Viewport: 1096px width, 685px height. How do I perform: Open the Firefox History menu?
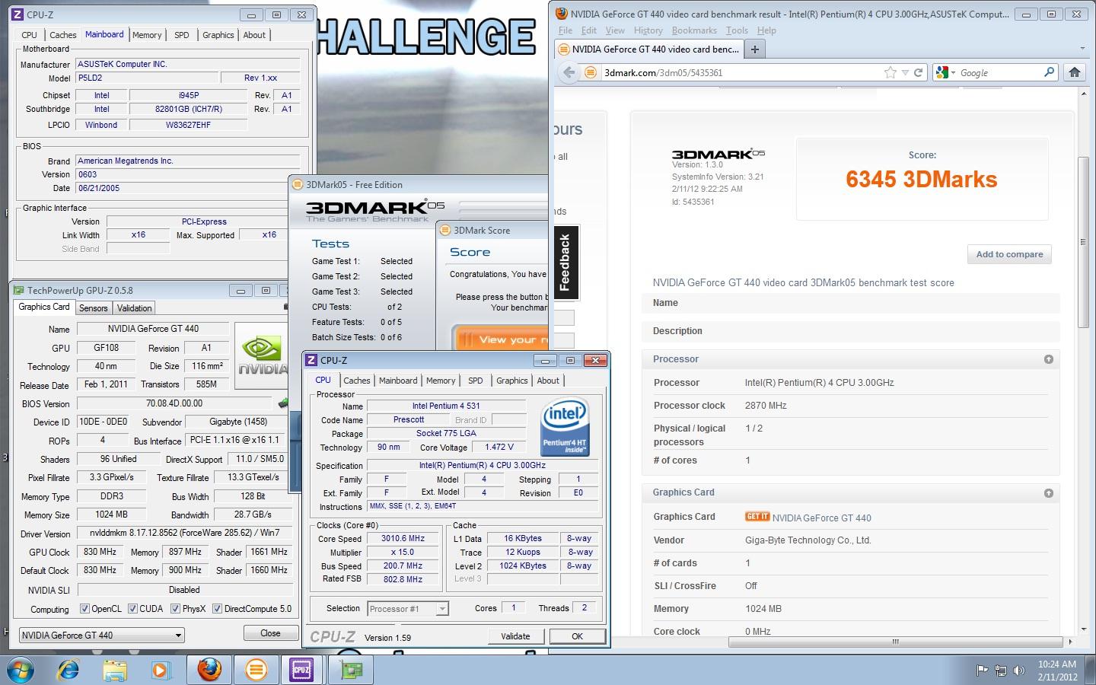648,30
